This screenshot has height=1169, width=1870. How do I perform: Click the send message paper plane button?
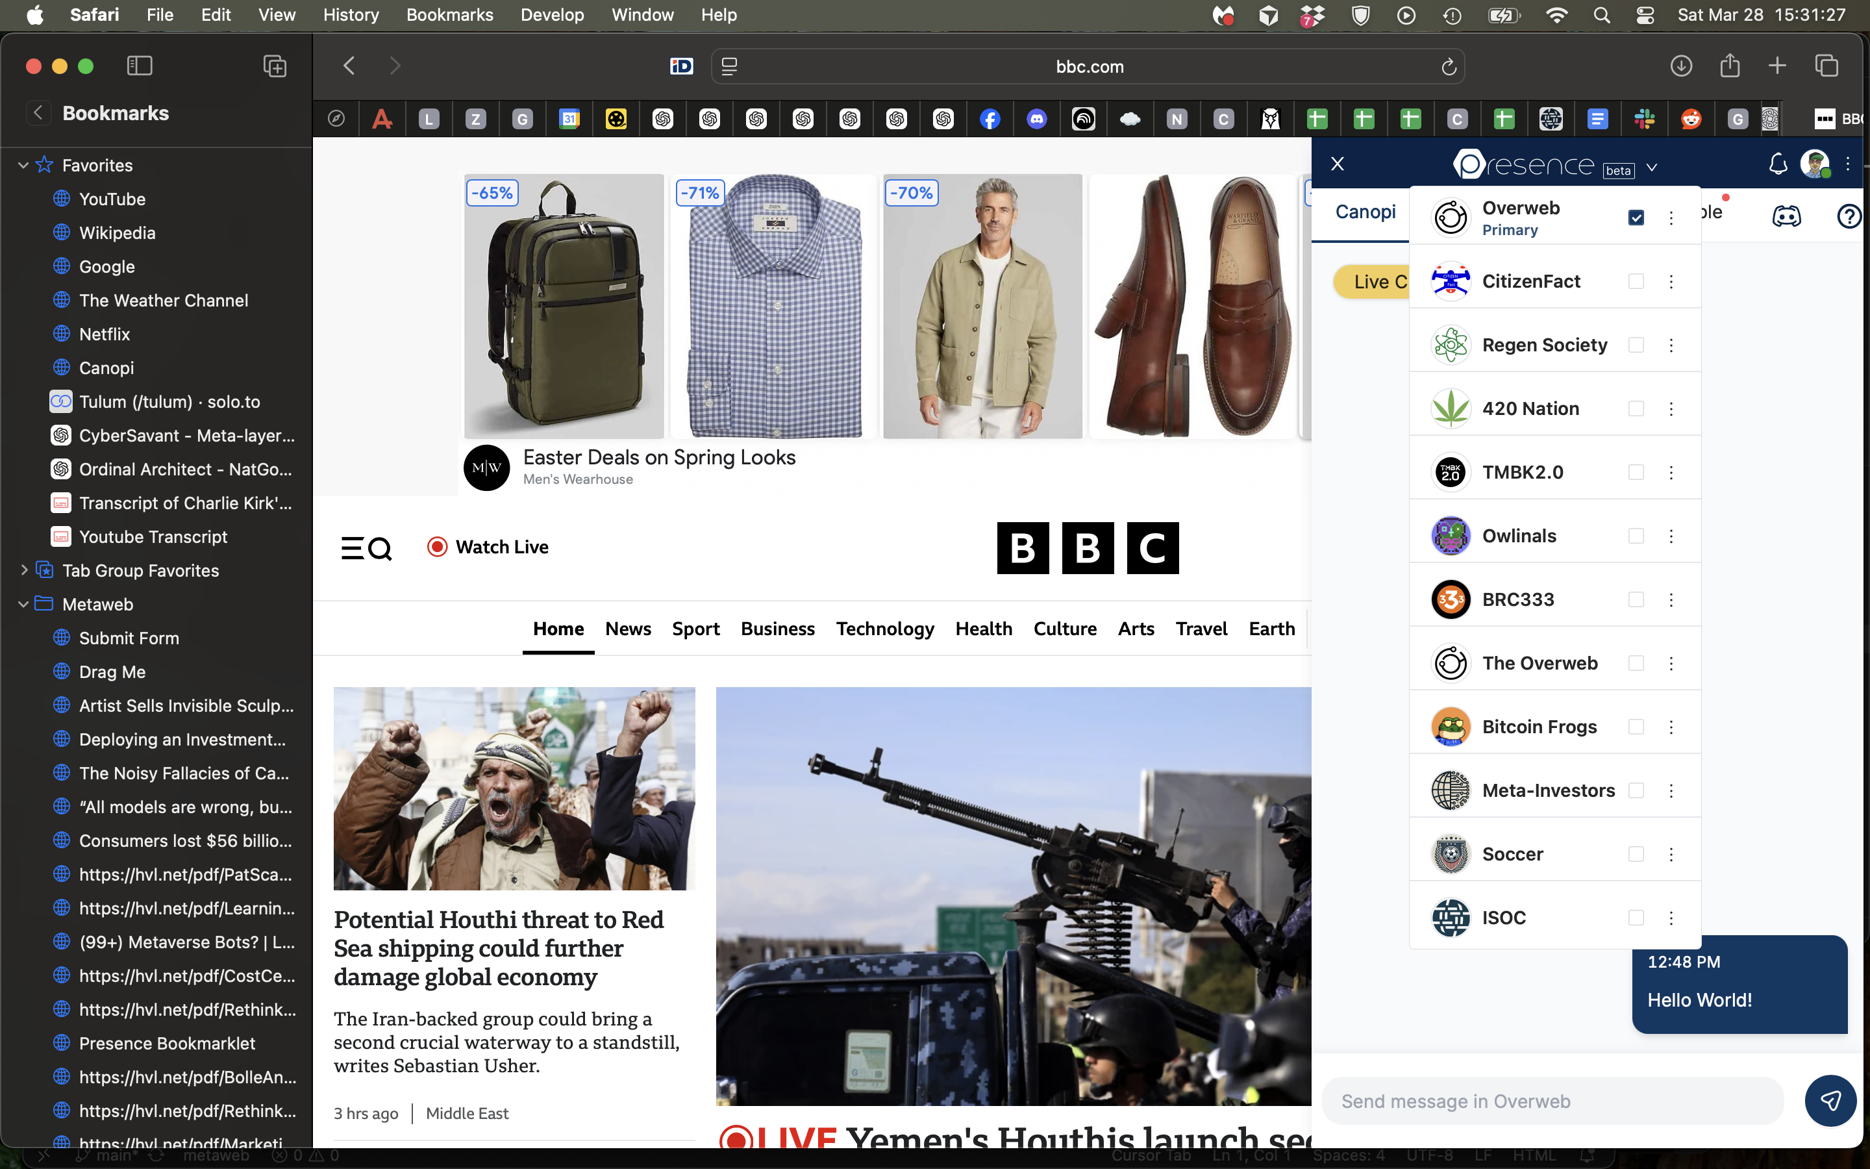click(1831, 1100)
